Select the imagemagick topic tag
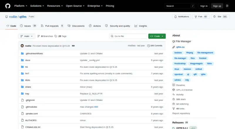This screenshot has width=235, height=129. tap(196, 64)
